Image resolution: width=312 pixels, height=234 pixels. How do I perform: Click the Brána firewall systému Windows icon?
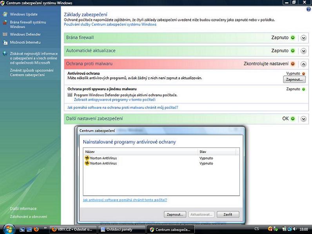click(x=5, y=23)
